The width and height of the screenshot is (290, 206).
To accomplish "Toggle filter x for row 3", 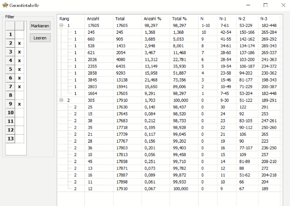I will 19,52.
